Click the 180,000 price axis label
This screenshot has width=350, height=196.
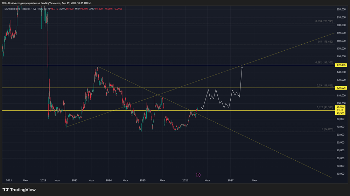pos(341,41)
